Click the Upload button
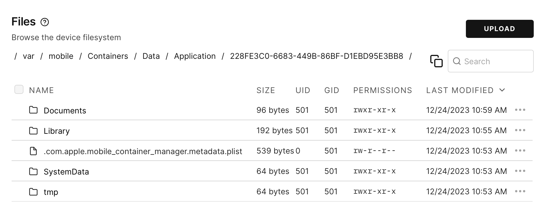This screenshot has height=224, width=549. point(500,29)
